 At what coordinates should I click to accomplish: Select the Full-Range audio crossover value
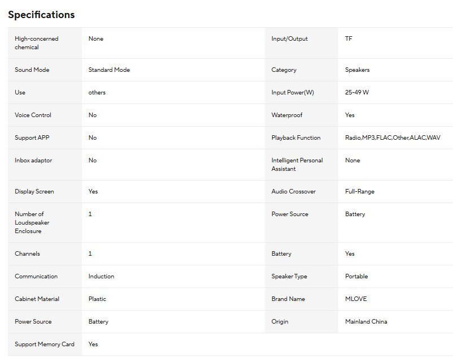point(359,192)
